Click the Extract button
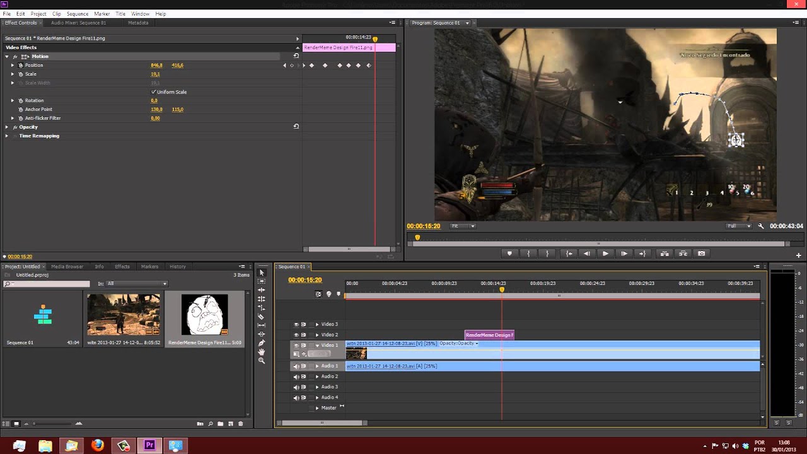This screenshot has width=807, height=454. [683, 253]
